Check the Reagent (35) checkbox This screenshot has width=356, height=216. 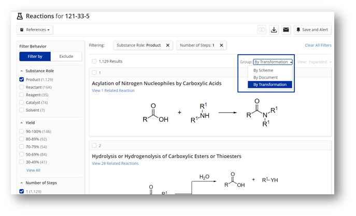pos(22,95)
